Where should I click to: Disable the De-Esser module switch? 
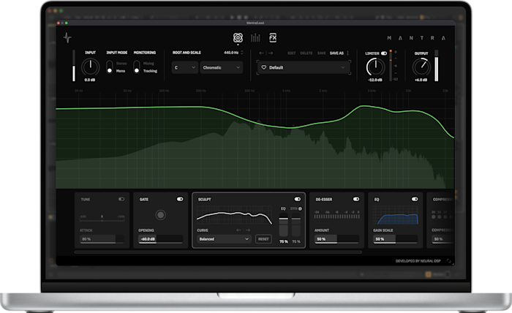356,199
